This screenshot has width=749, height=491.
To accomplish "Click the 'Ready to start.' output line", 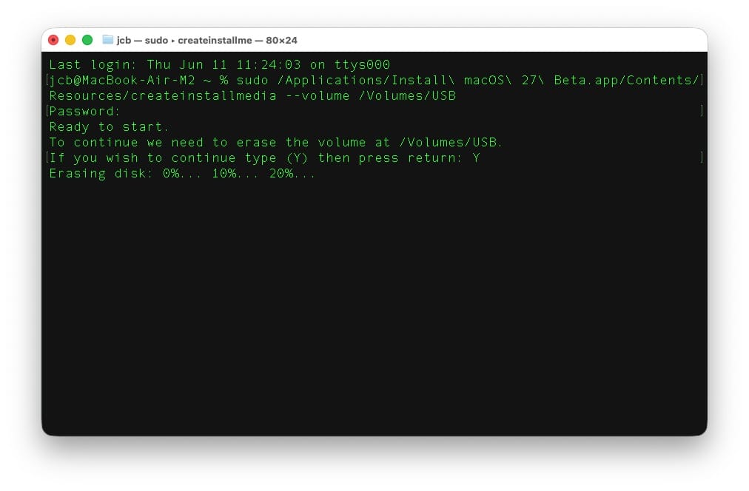I will [109, 127].
